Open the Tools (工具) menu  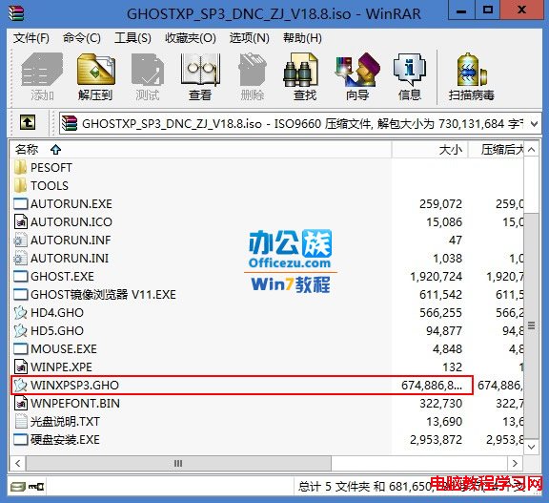(x=132, y=38)
